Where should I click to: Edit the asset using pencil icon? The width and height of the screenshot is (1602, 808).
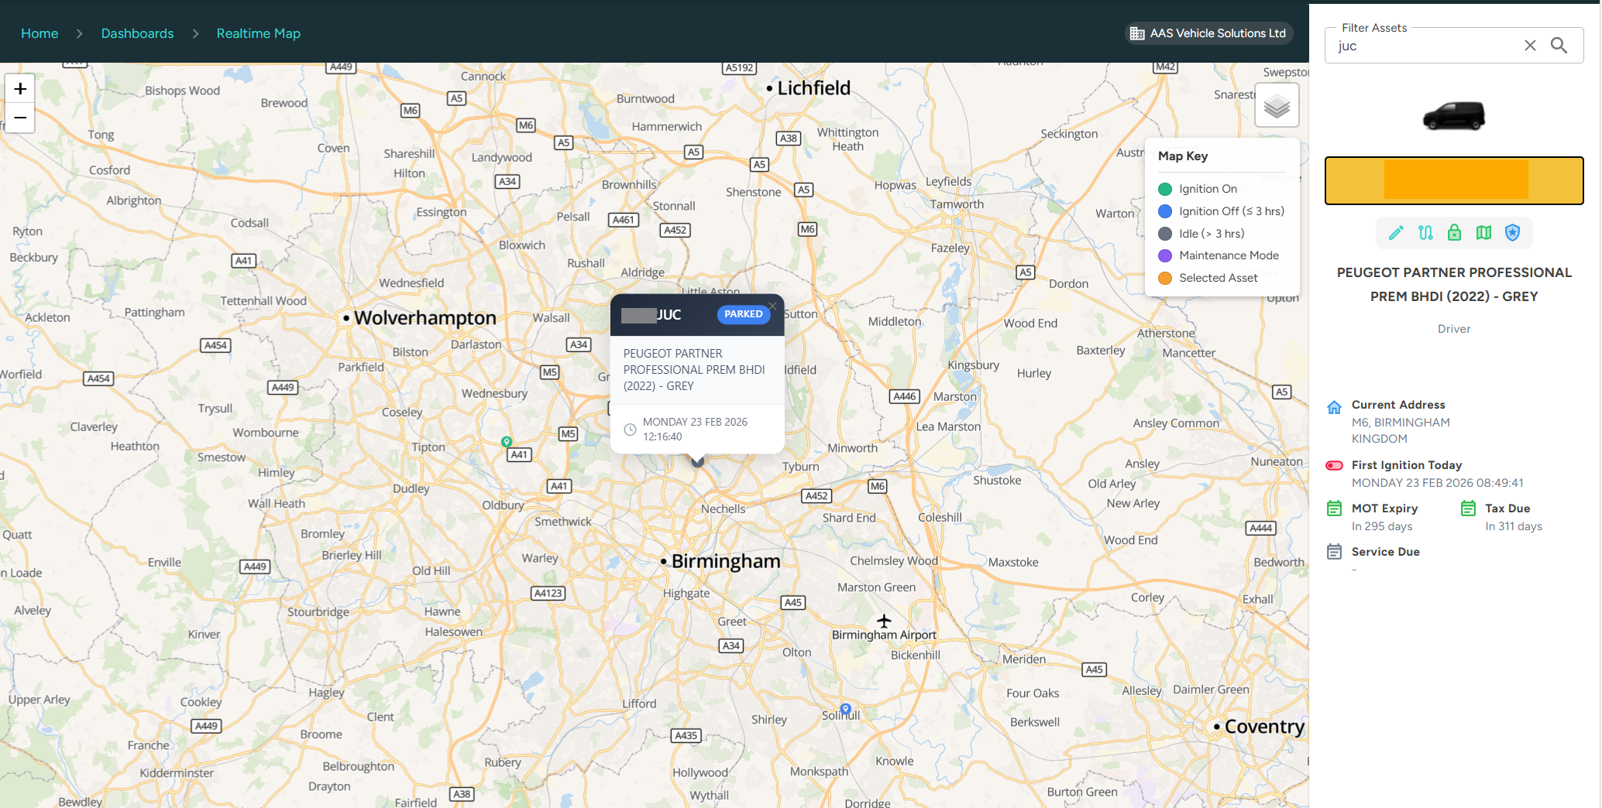(1396, 233)
